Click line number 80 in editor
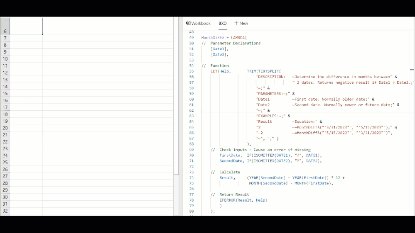 pos(192,211)
